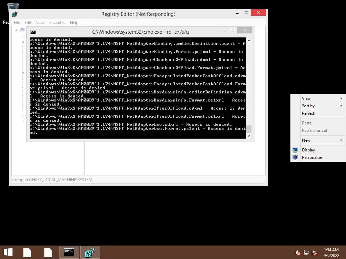This screenshot has width=346, height=259.
Task: Click the cmd.exe title bar text
Action: [x=140, y=32]
